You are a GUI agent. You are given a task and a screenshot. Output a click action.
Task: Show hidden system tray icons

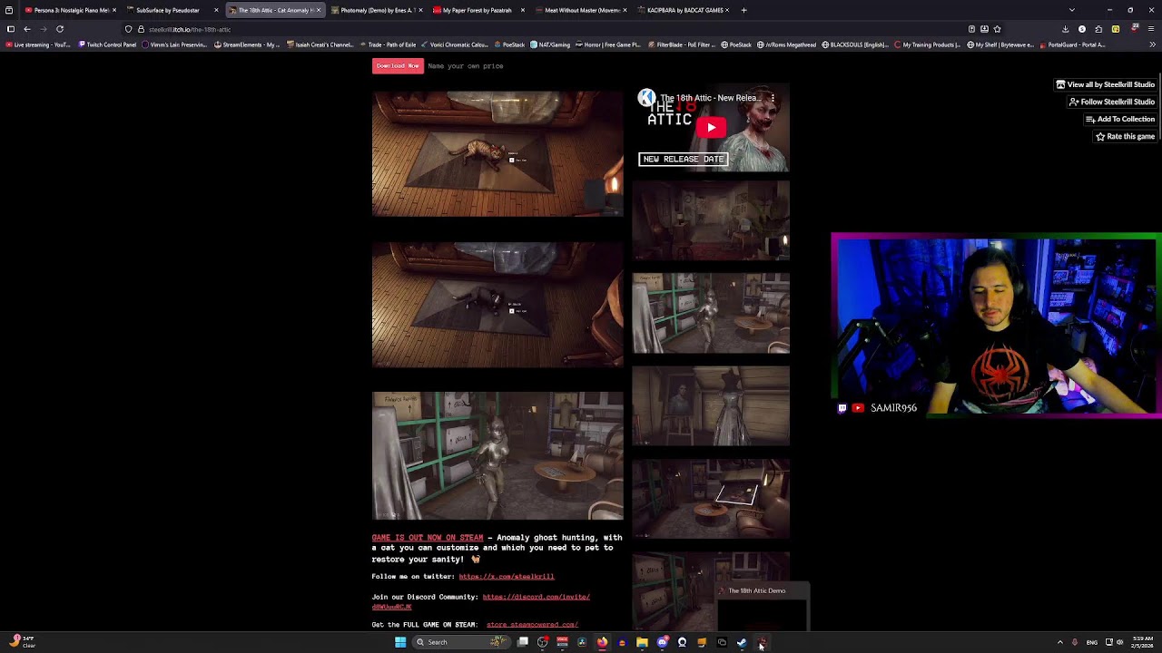click(x=1059, y=642)
